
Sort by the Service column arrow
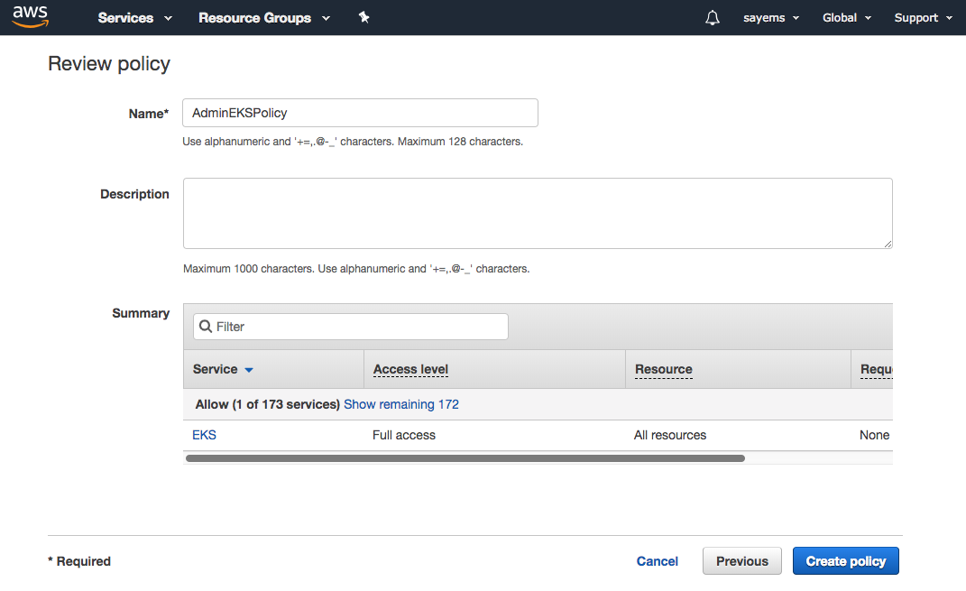(249, 370)
